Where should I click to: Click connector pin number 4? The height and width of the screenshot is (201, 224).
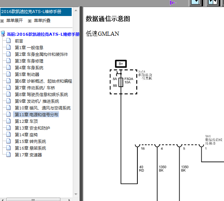click(x=162, y=149)
